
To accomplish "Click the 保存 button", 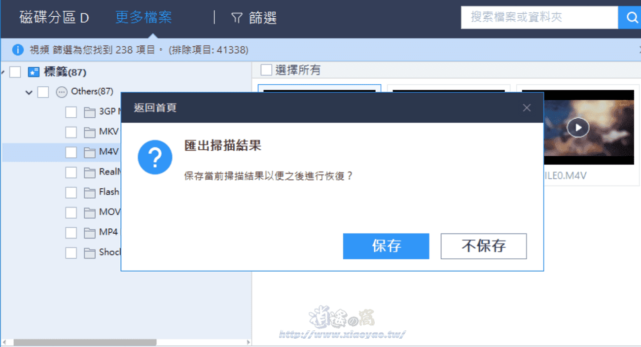I will click(386, 246).
